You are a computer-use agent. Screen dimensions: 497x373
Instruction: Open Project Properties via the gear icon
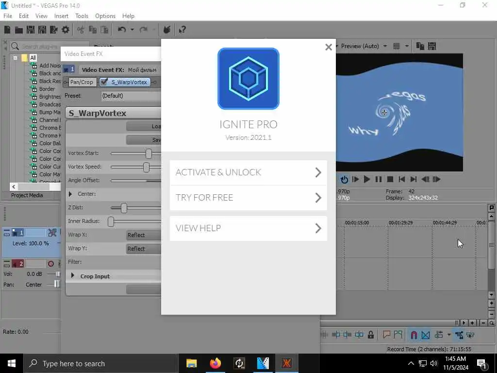pos(66,30)
